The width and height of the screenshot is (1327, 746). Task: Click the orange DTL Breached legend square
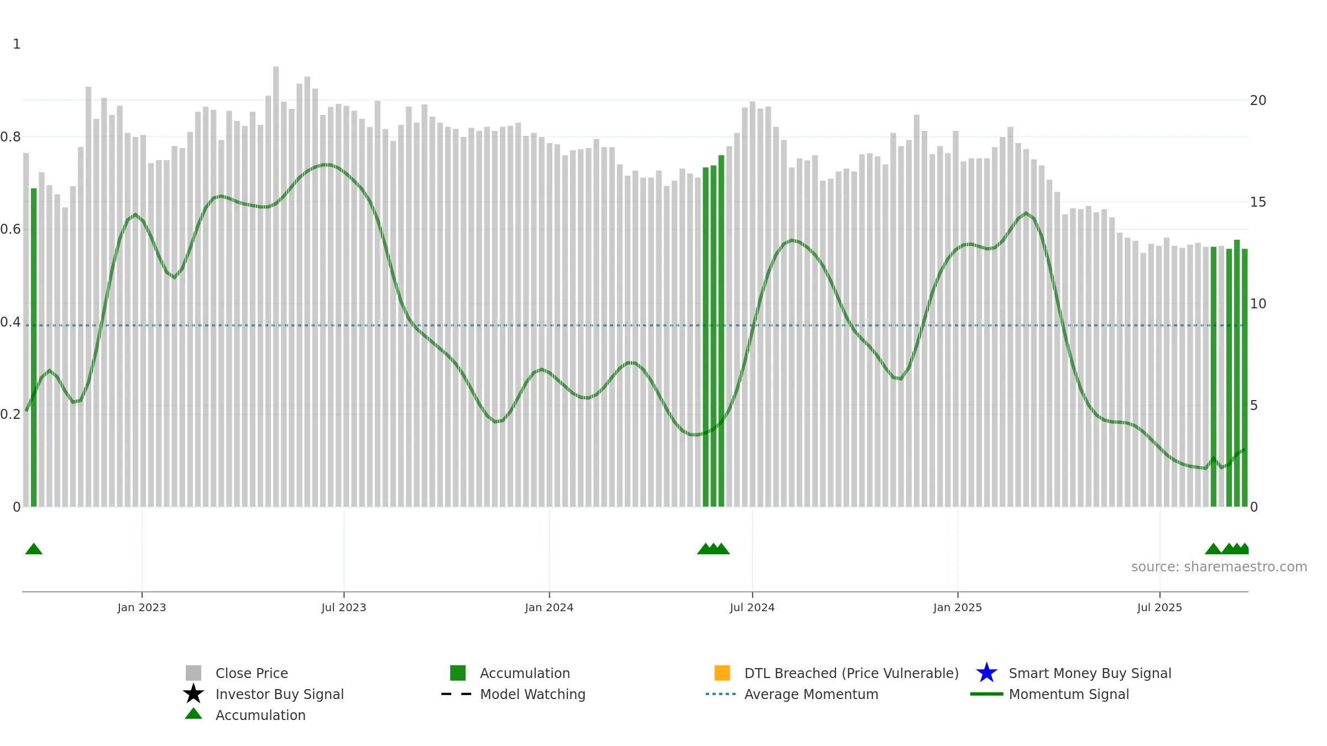[x=722, y=673]
